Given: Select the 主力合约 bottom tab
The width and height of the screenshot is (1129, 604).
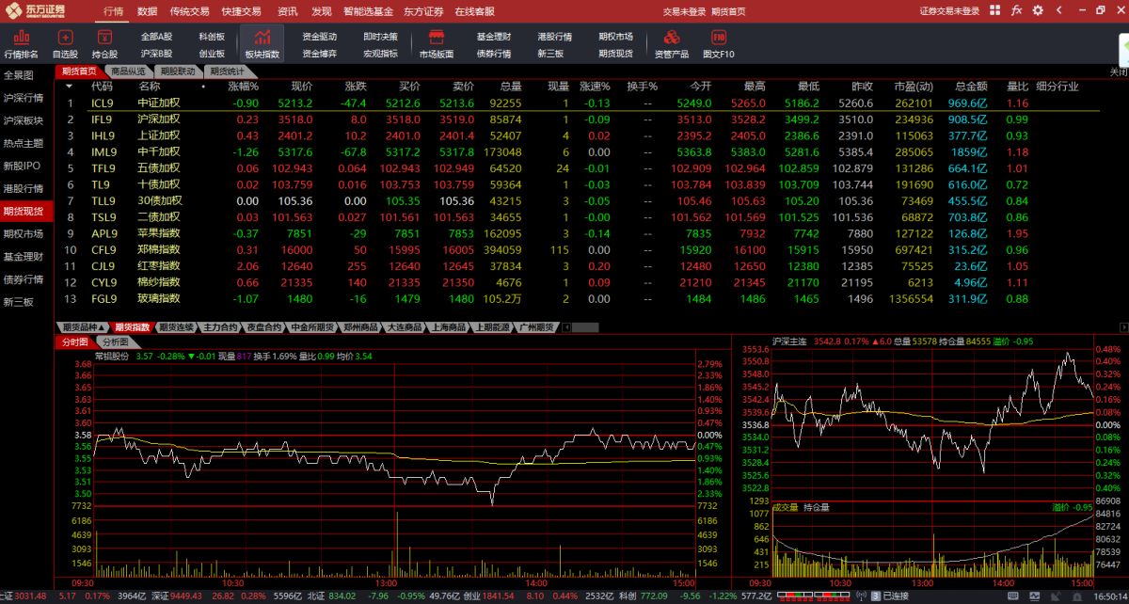Looking at the screenshot, I should coord(220,327).
